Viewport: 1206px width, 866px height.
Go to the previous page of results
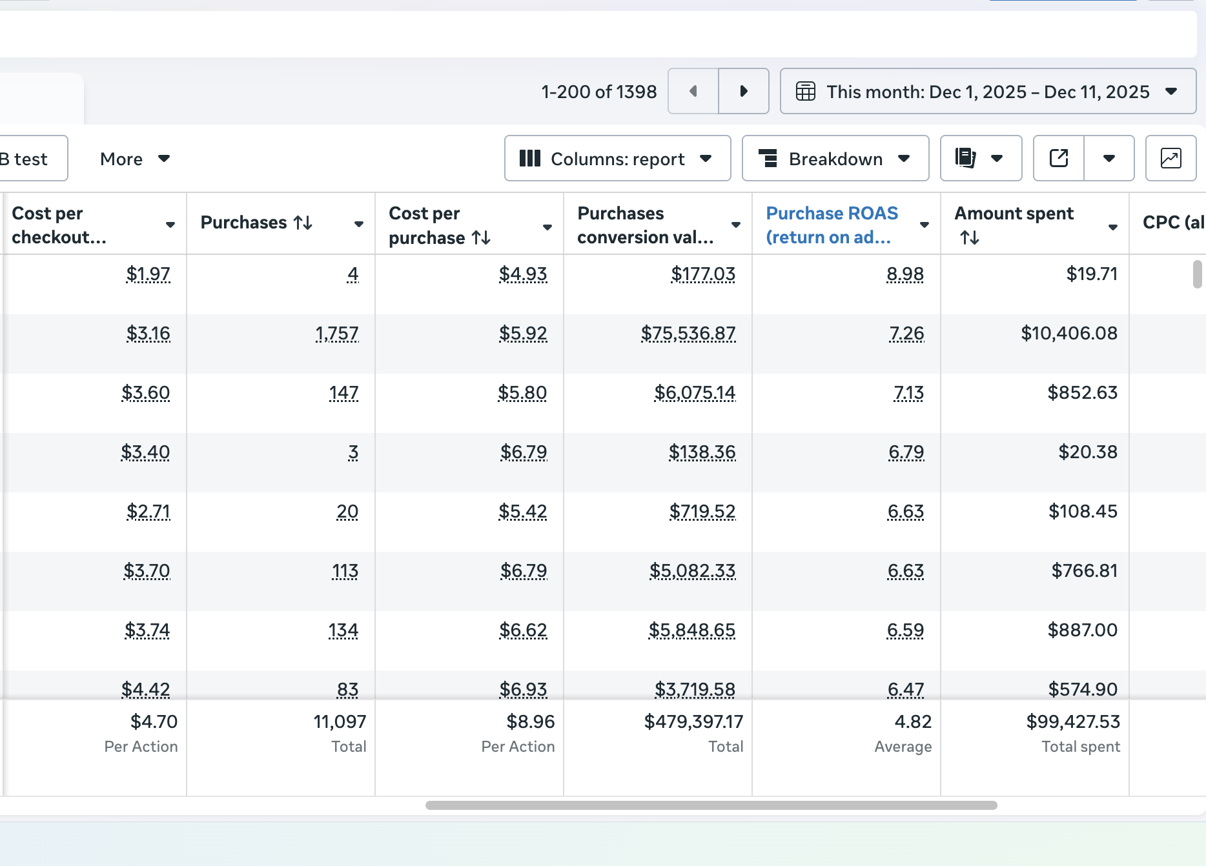pos(693,91)
